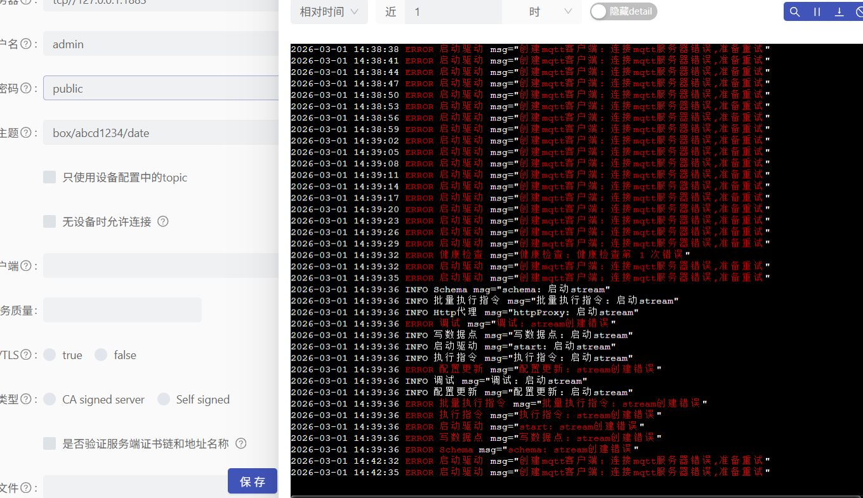Click the help icon next to 密码
This screenshot has width=863, height=498.
click(x=26, y=89)
